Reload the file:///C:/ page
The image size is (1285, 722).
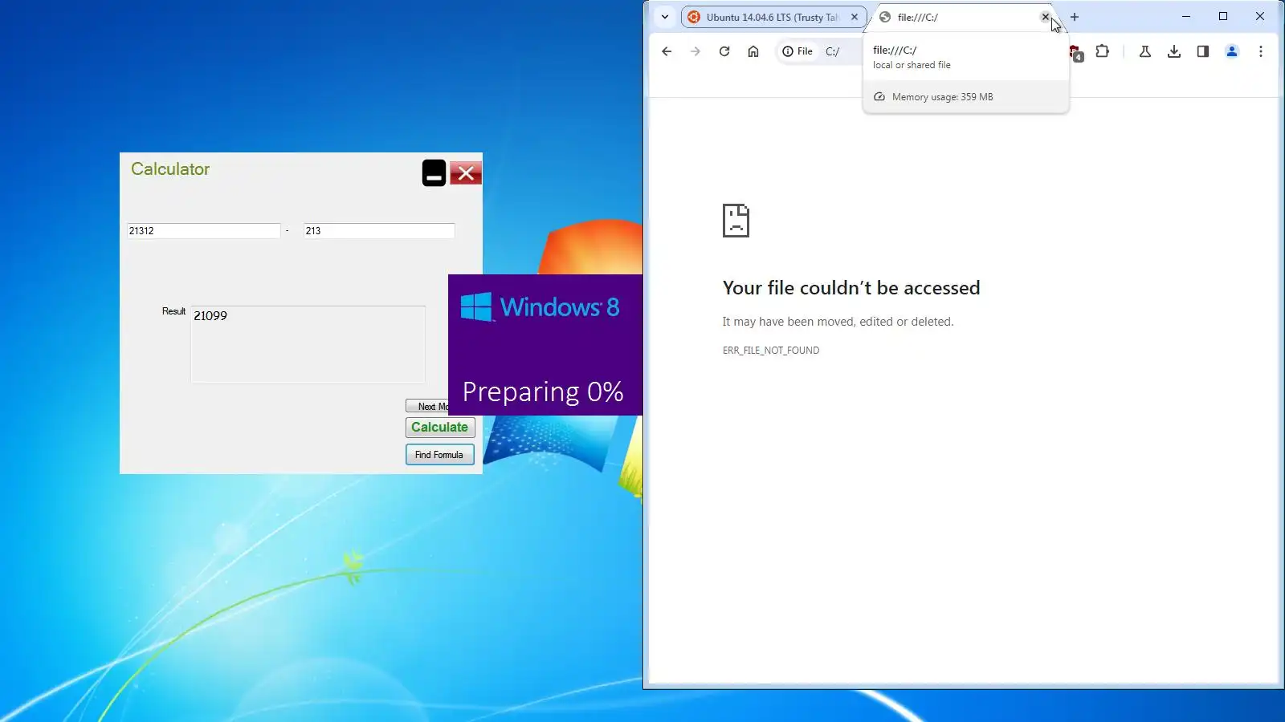click(724, 51)
